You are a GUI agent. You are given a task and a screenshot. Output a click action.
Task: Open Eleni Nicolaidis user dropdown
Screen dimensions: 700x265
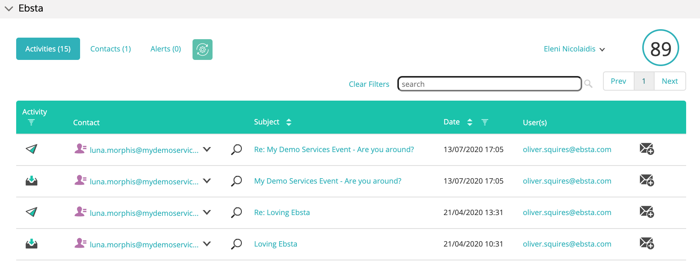(x=574, y=49)
